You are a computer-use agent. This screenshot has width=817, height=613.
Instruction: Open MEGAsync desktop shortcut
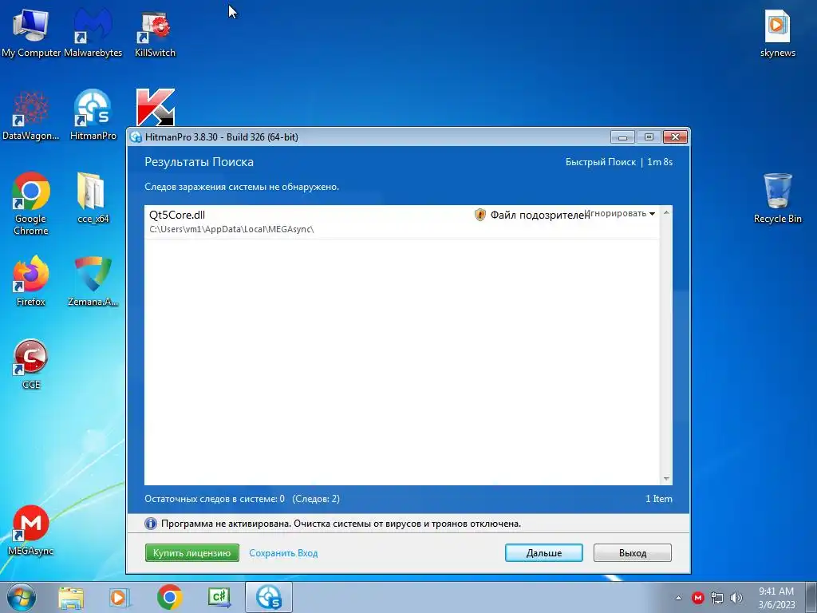[31, 530]
